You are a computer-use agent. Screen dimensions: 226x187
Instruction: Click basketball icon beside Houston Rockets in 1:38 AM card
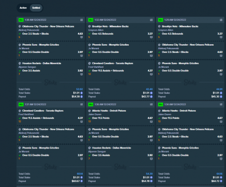(x=20, y=63)
